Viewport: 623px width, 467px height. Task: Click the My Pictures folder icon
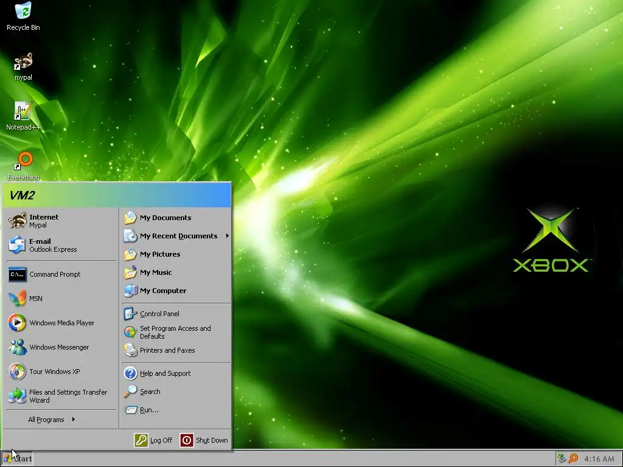point(130,254)
